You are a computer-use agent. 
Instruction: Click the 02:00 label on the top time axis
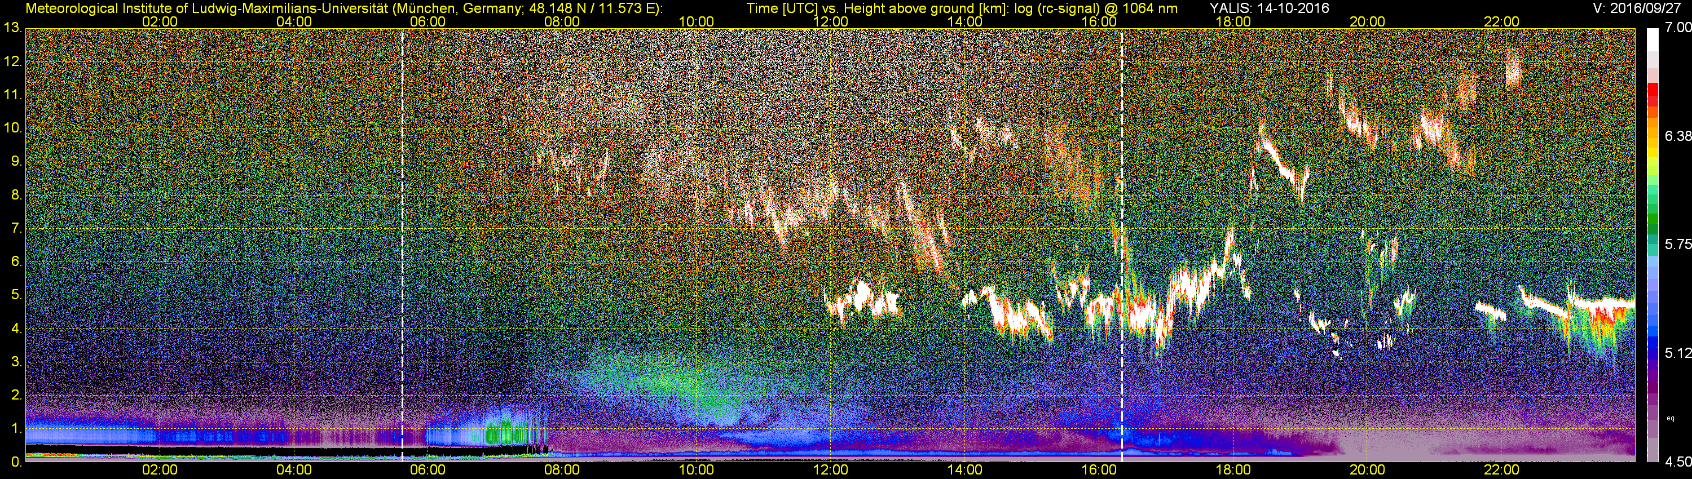[x=160, y=21]
